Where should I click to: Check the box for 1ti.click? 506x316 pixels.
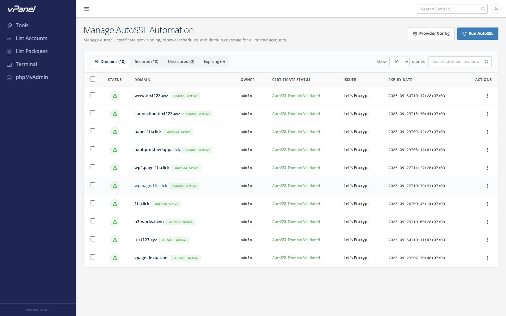(x=93, y=203)
